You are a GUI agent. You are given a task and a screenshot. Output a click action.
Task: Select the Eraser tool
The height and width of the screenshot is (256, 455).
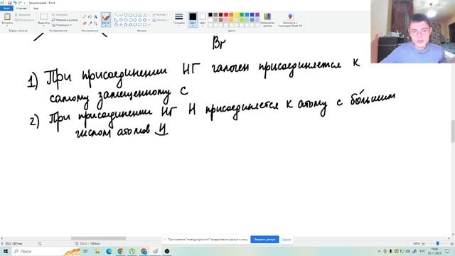pyautogui.click(x=85, y=23)
